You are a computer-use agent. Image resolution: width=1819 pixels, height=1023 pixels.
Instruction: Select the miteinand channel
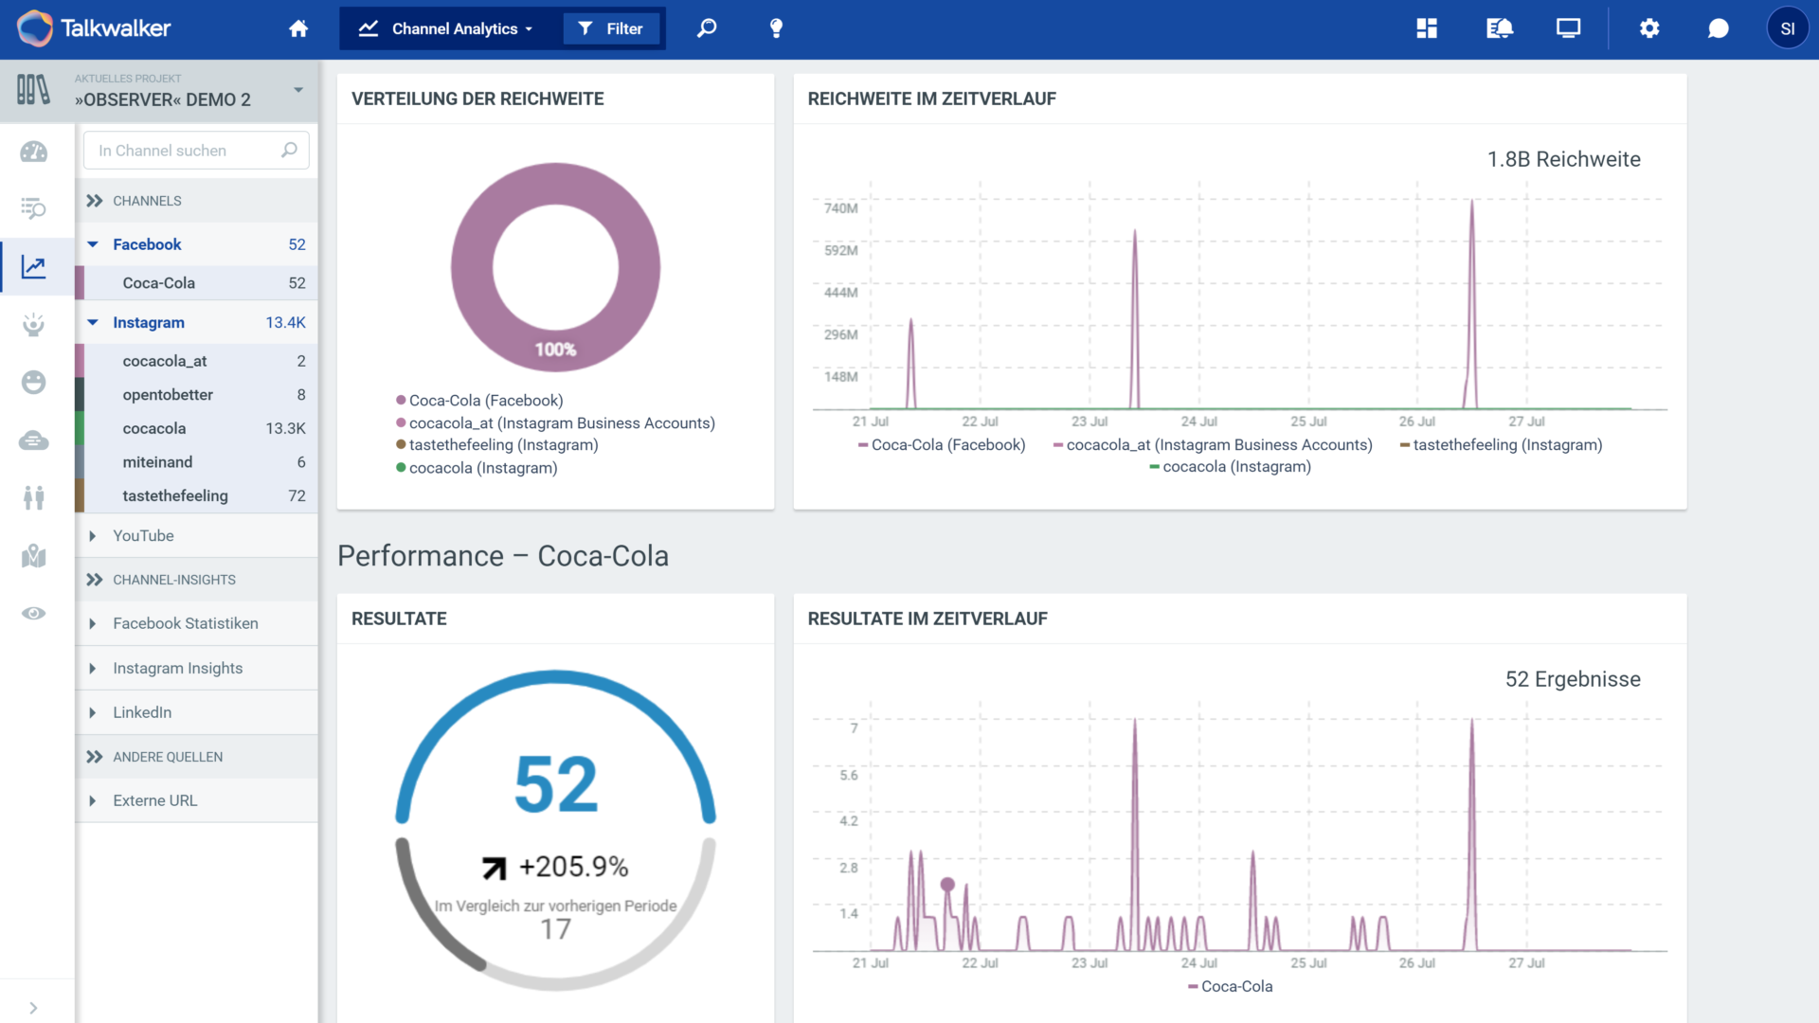point(197,462)
